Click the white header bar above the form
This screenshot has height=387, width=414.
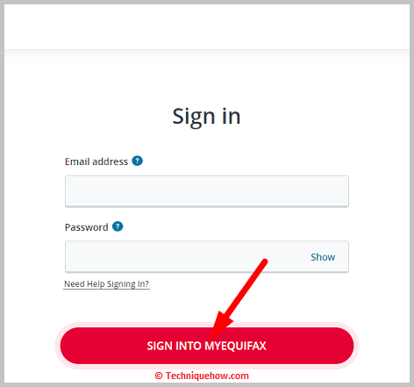207,27
